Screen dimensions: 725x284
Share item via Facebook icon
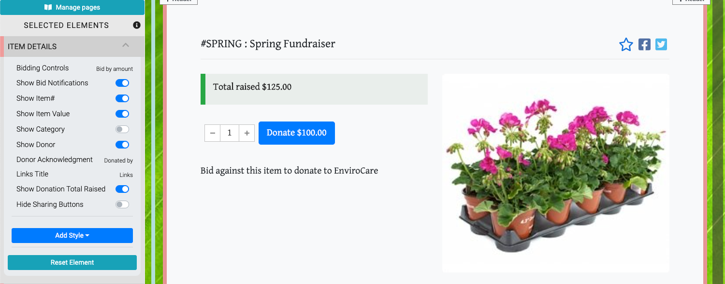click(x=644, y=44)
